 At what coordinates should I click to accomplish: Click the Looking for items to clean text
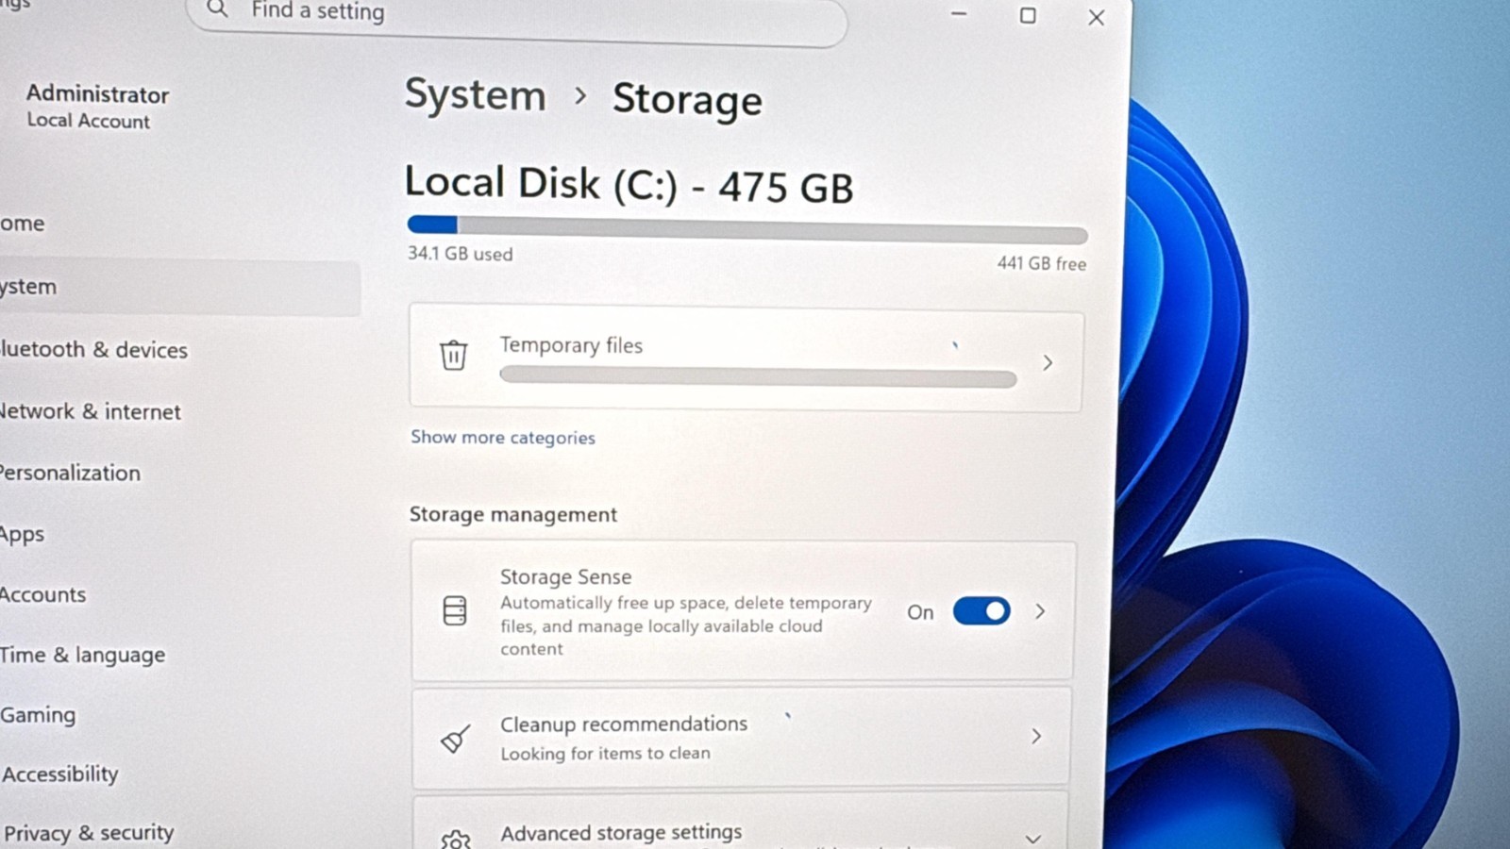(x=605, y=754)
